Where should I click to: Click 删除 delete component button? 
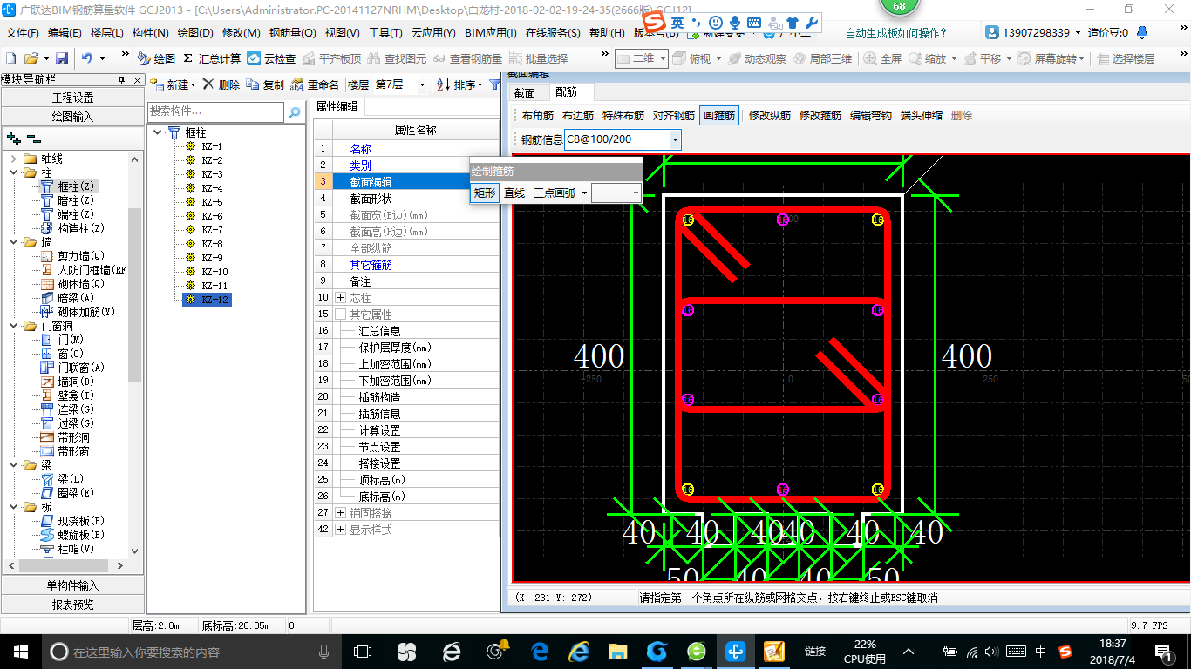[x=221, y=84]
